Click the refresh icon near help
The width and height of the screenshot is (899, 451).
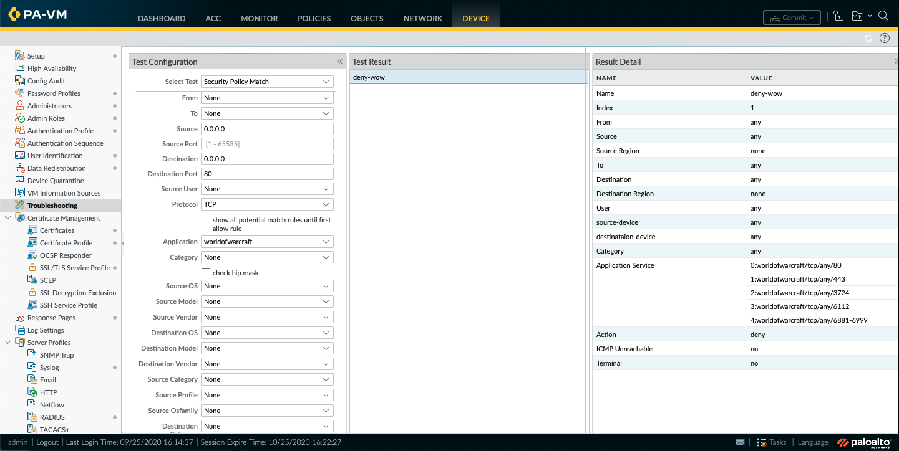(x=868, y=39)
